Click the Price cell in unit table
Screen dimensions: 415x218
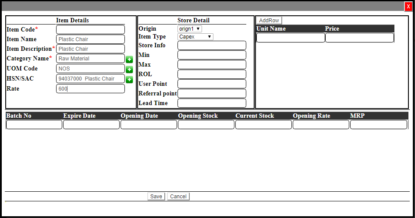(x=359, y=38)
